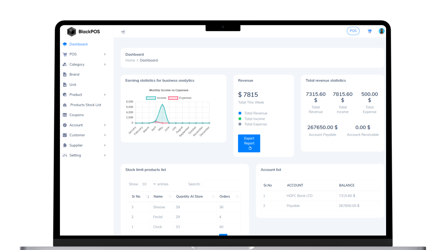Open the Setting menu

click(x=74, y=155)
